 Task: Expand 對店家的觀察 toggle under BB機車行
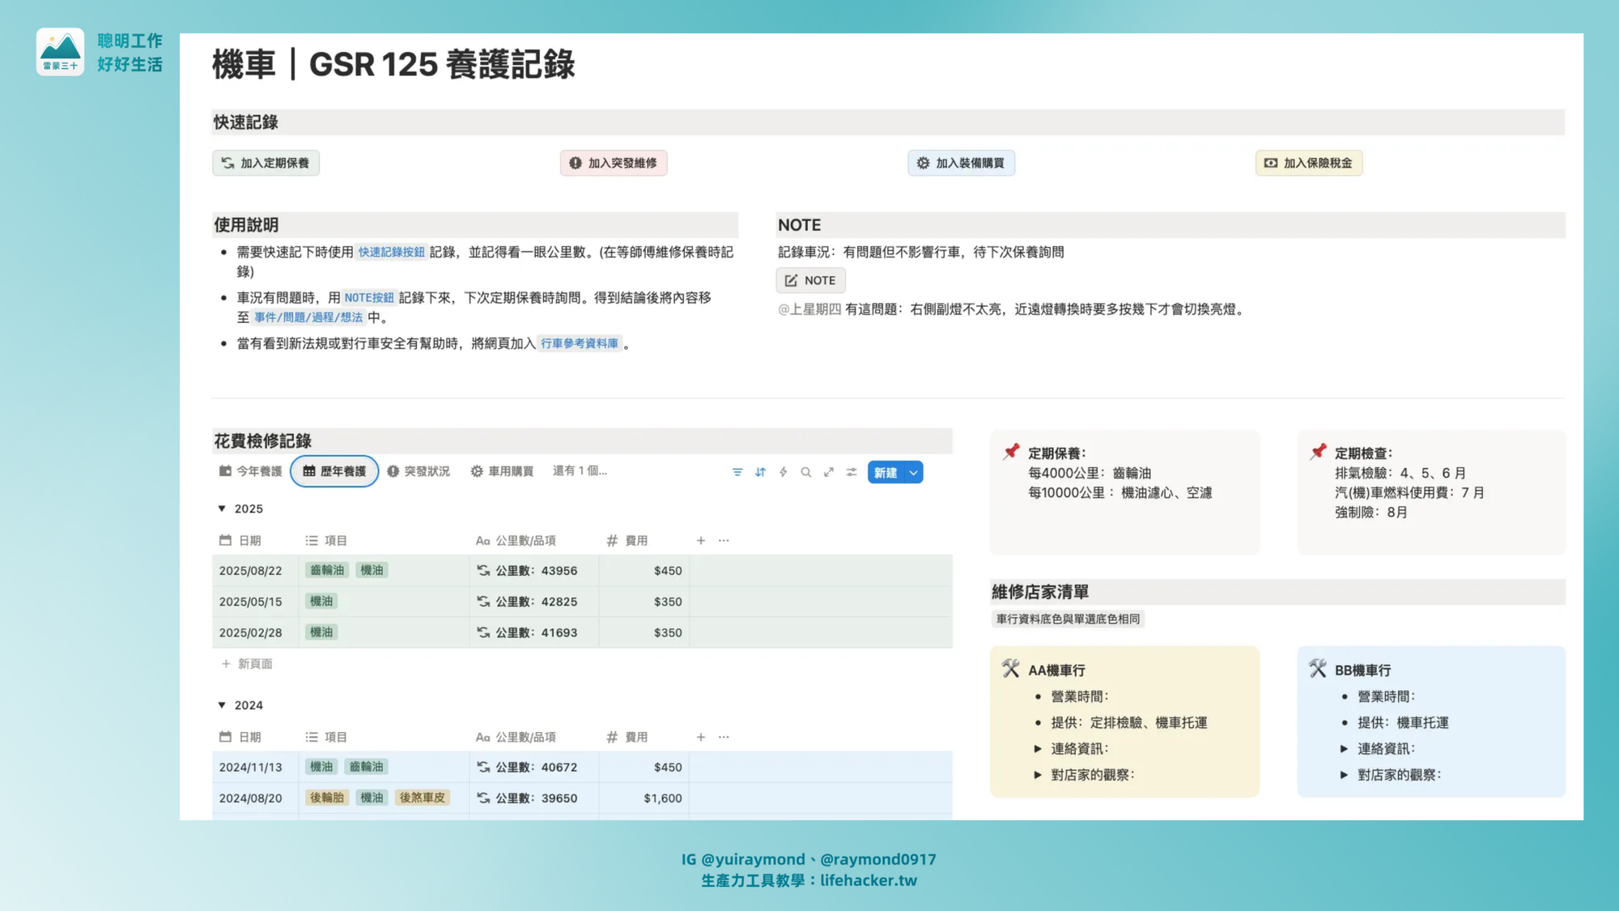coord(1344,775)
